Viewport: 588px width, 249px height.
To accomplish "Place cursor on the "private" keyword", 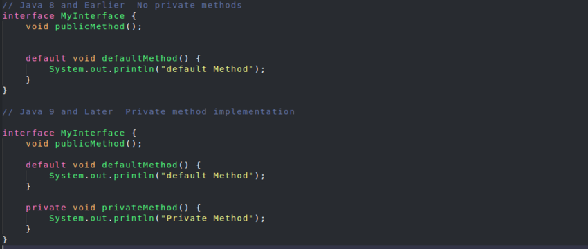I will 46,207.
